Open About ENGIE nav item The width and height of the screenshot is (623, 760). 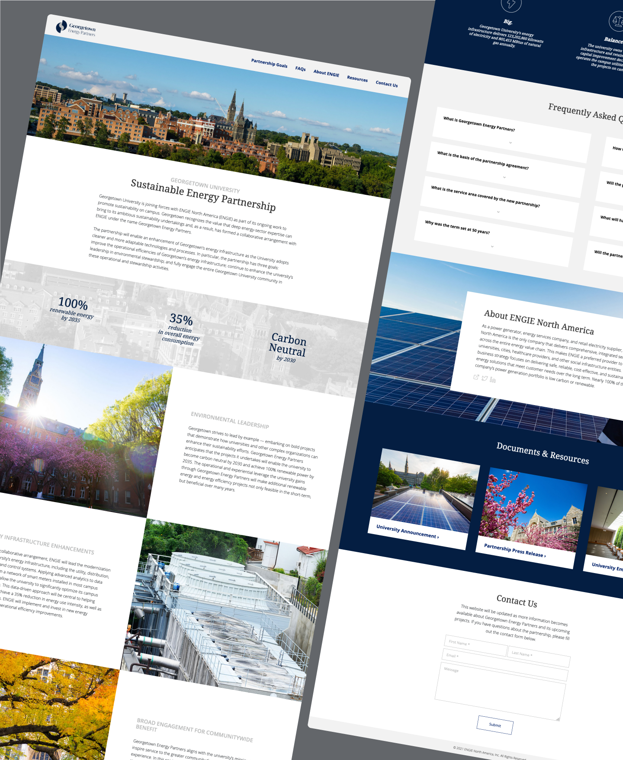point(326,73)
